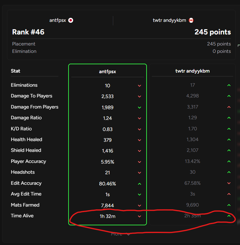
Task: Click the large 245 points total
Action: [213, 32]
